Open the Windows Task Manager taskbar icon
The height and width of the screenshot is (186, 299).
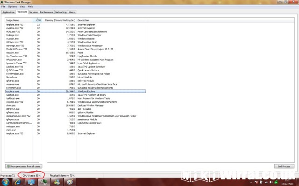44,182
